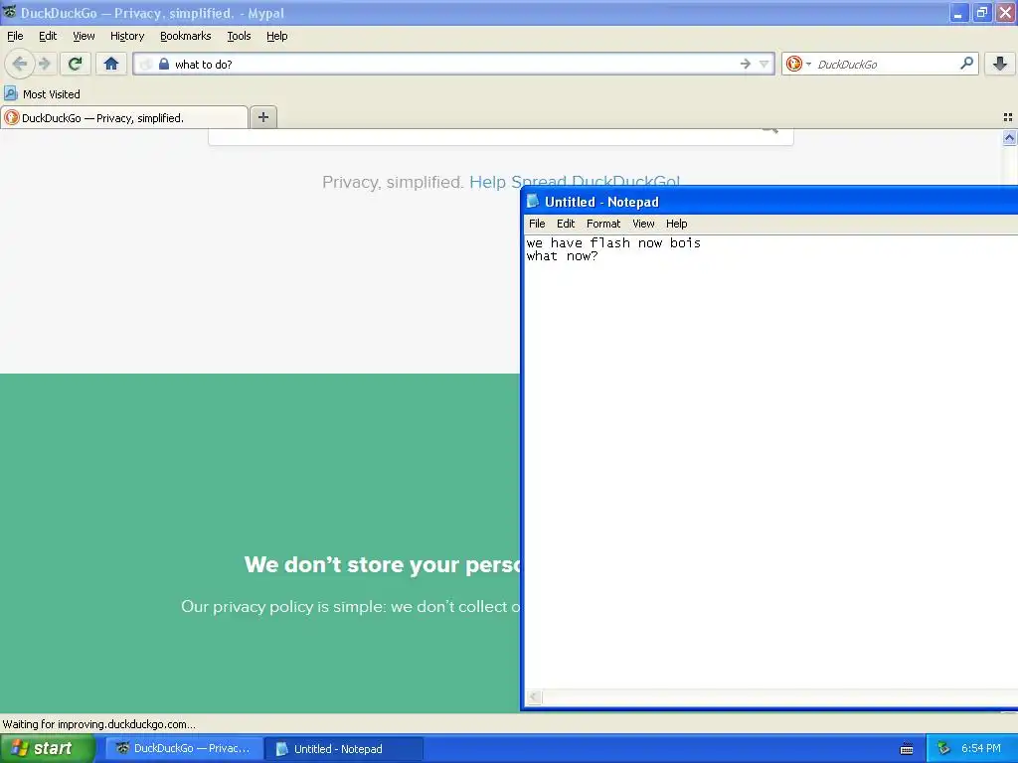
Task: Click the line 'we have flash now bois'
Action: click(x=613, y=242)
